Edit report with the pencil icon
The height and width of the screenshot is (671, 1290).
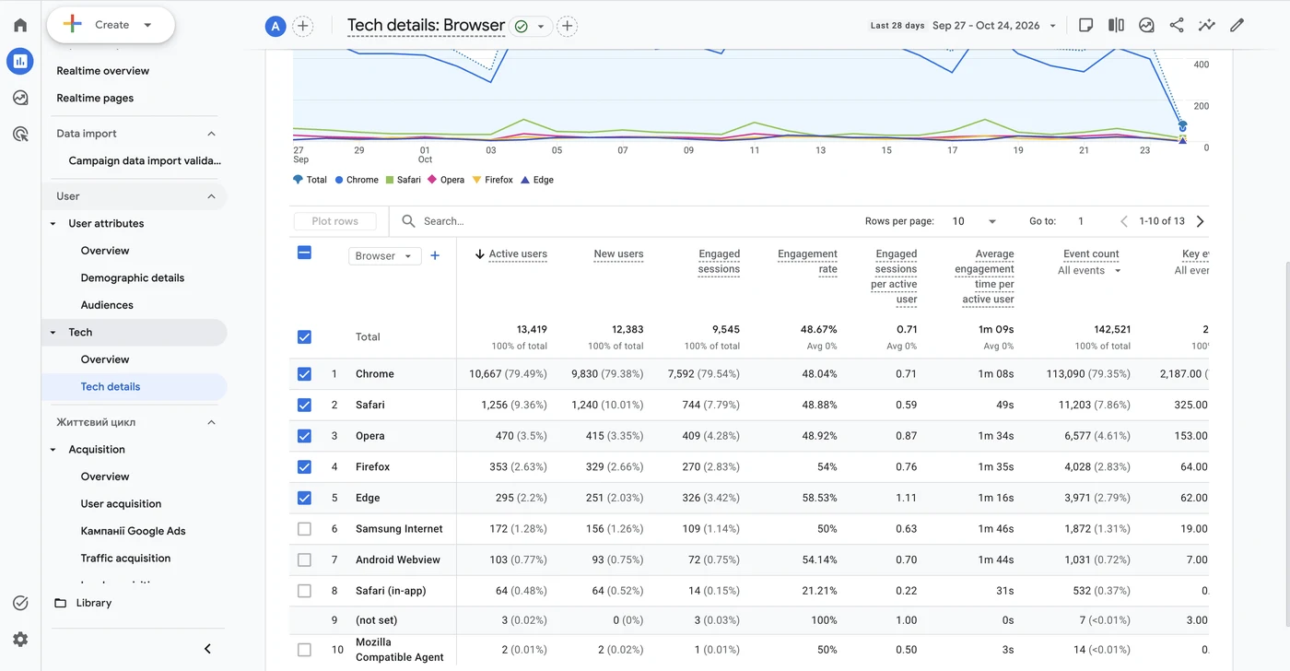(x=1237, y=25)
